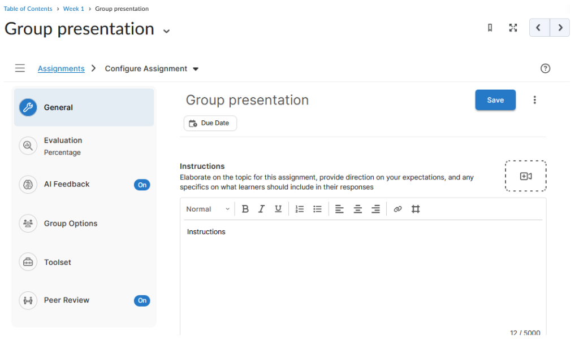Screen dimensions: 579x341
Task: Insert a hyperlink in the editor
Action: pyautogui.click(x=397, y=209)
